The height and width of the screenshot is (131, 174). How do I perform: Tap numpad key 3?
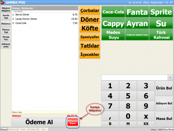click(146, 86)
